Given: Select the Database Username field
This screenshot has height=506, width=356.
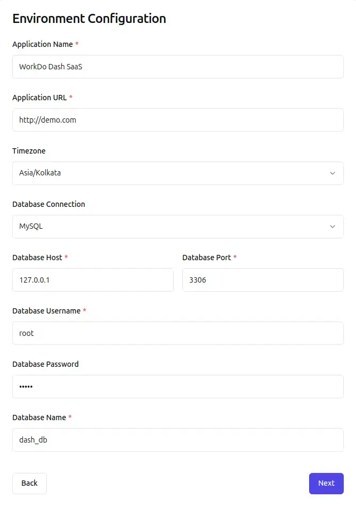Looking at the screenshot, I should pos(178,333).
